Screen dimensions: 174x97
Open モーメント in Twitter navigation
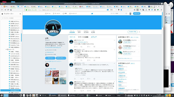[57, 13]
